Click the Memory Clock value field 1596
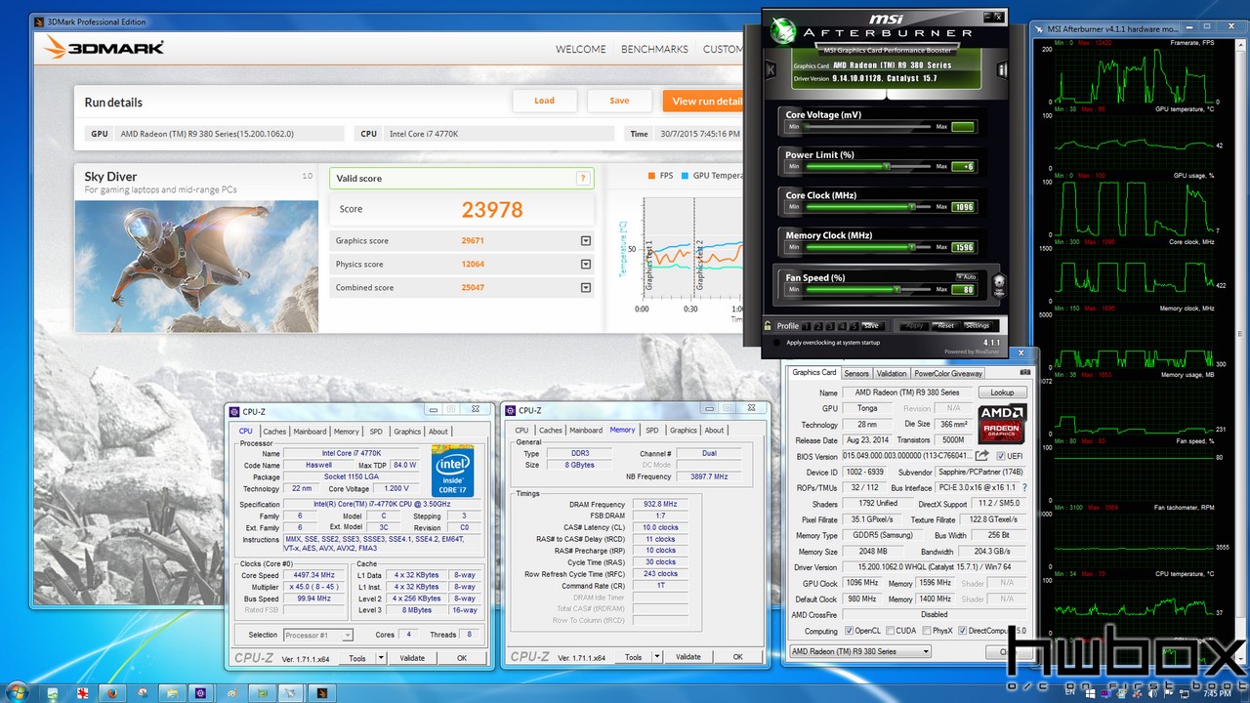The height and width of the screenshot is (703, 1250). (963, 247)
